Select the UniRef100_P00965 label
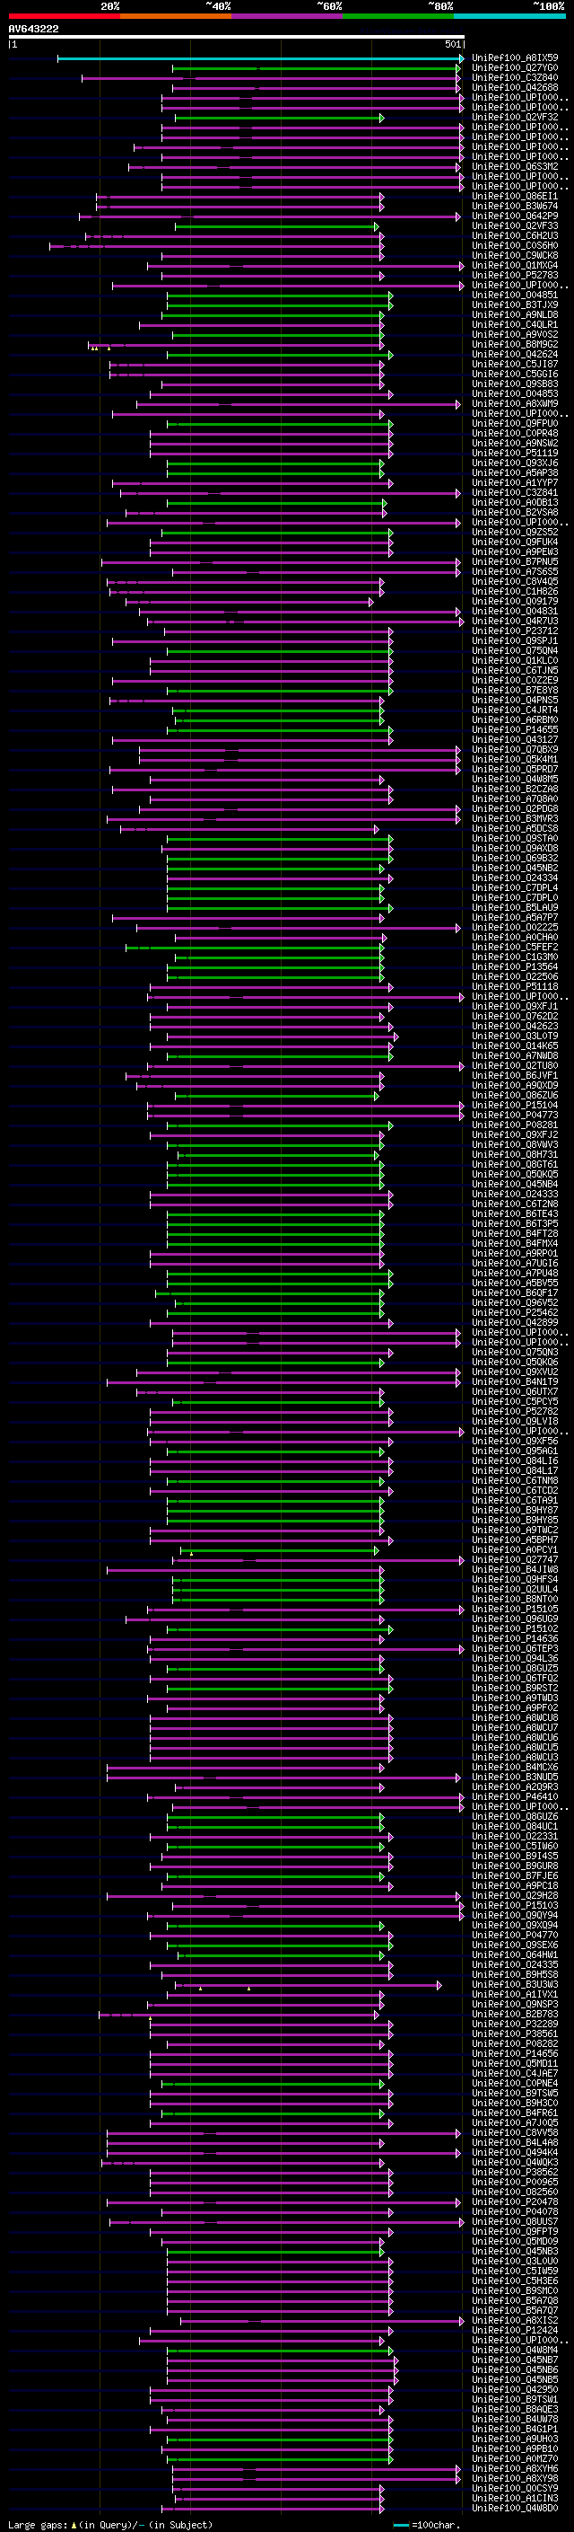574x2532 pixels. [x=515, y=2182]
